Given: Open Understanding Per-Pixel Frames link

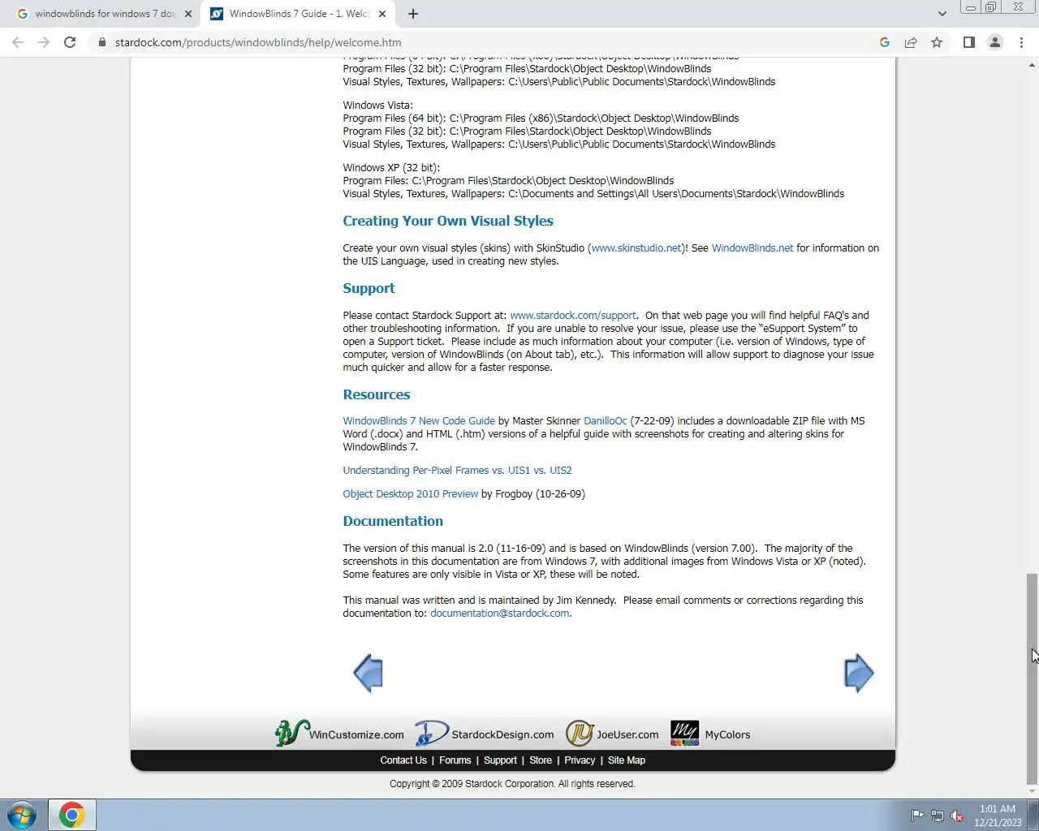Looking at the screenshot, I should [x=457, y=471].
